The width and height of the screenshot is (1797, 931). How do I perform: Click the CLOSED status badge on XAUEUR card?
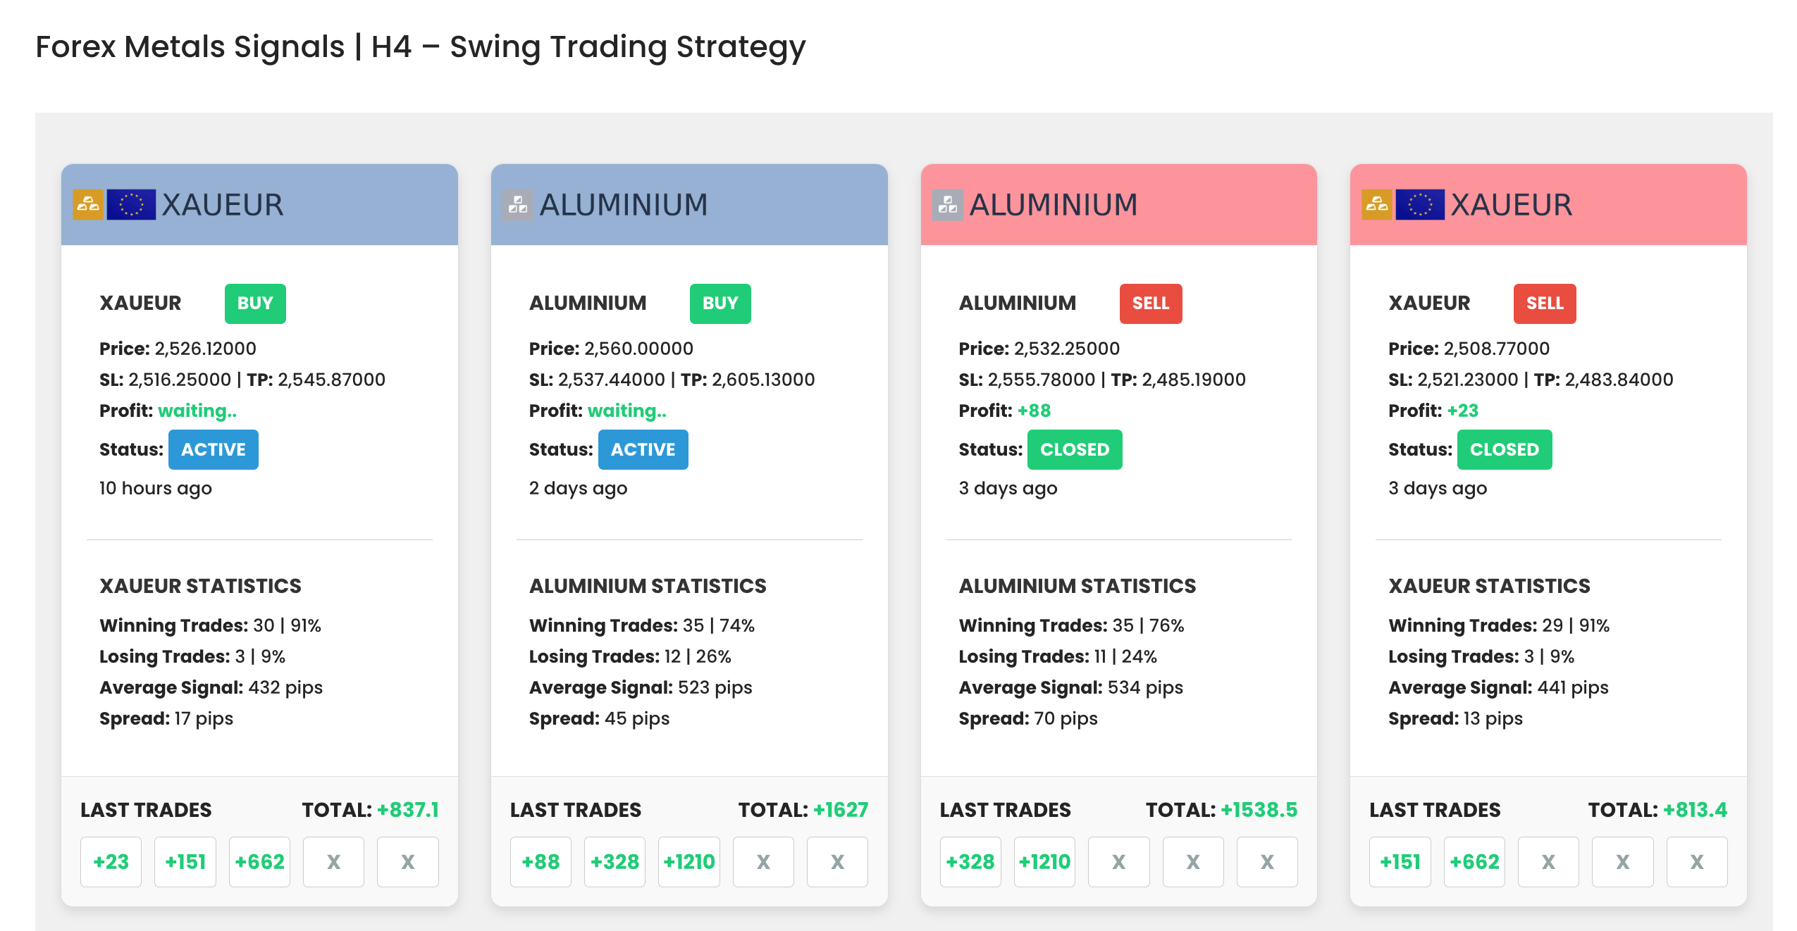click(1505, 449)
